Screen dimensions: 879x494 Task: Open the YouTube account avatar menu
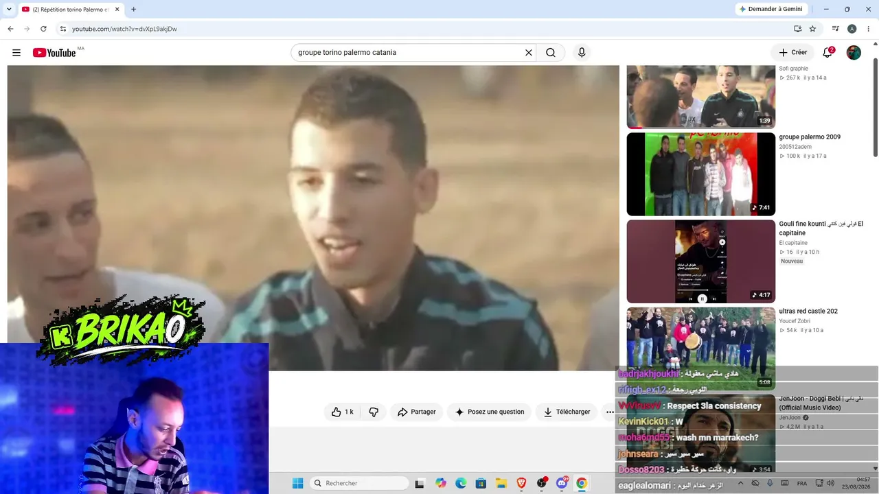(x=854, y=53)
